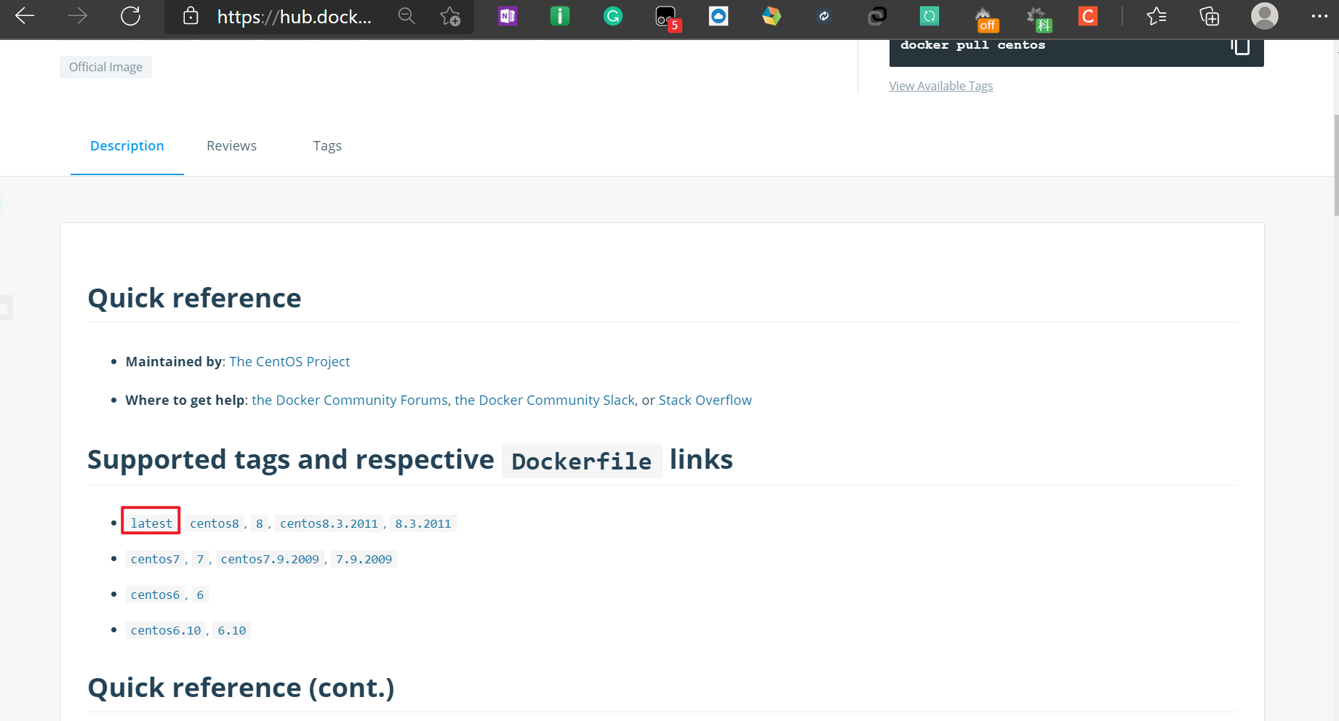The height and width of the screenshot is (721, 1339).
Task: Click the docker pull centos command text
Action: click(972, 45)
